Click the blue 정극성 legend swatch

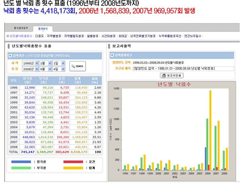(21, 162)
